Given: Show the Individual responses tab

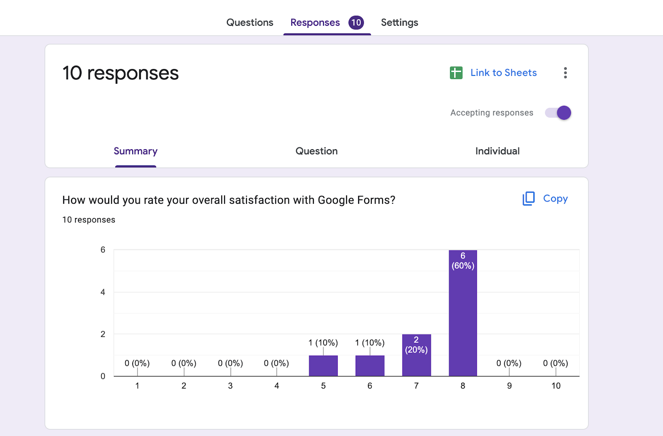Looking at the screenshot, I should pos(497,151).
